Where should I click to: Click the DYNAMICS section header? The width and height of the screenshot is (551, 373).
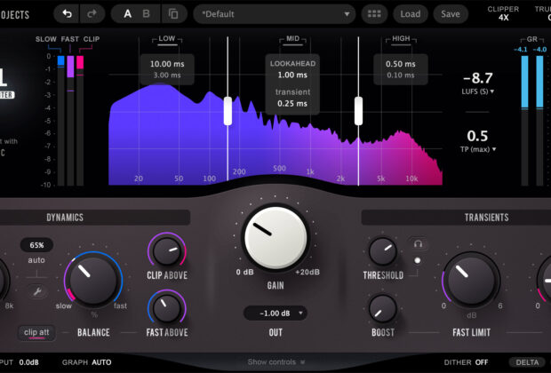[66, 218]
